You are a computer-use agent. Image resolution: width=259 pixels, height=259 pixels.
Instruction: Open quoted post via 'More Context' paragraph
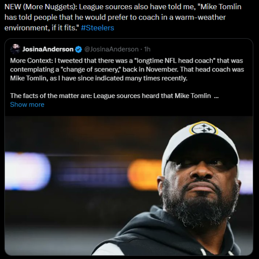pyautogui.click(x=127, y=69)
